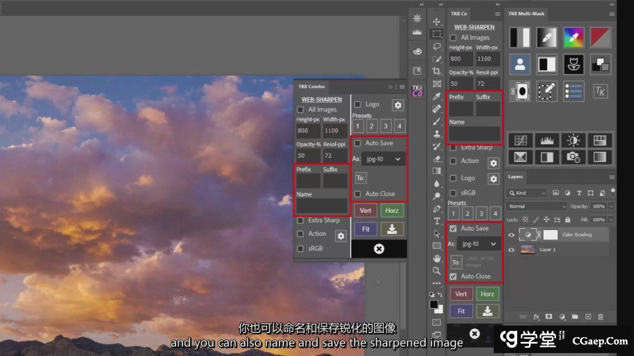Pick the Crop tool
This screenshot has width=634, height=356.
[437, 72]
